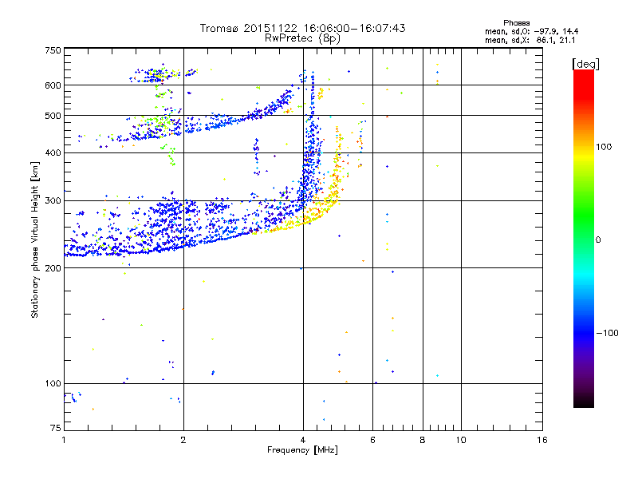The image size is (638, 479).
Task: Click the '4' frequency tick label
Action: tap(303, 440)
